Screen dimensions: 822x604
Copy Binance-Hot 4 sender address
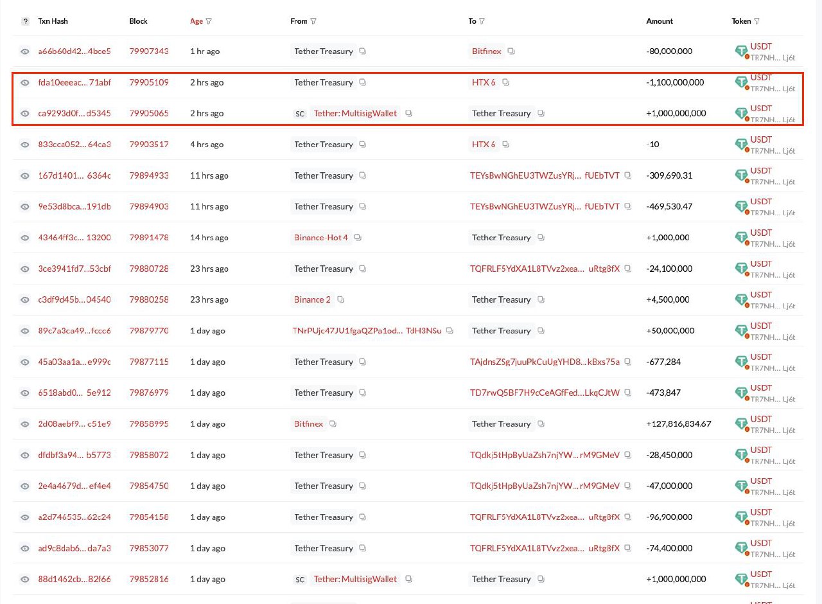pos(358,238)
